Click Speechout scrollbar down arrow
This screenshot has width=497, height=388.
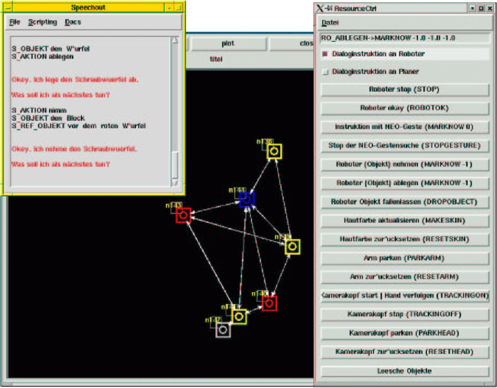click(175, 183)
